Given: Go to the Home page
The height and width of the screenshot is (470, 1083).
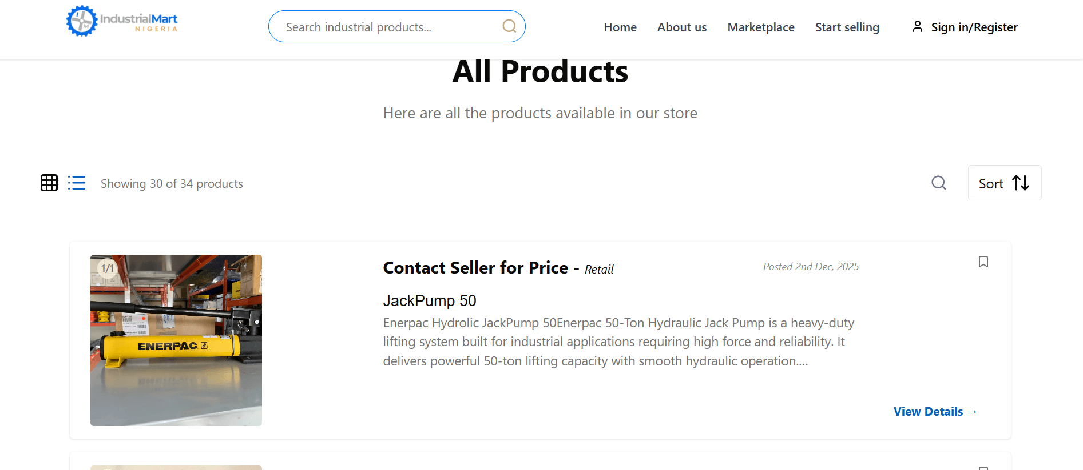Looking at the screenshot, I should pyautogui.click(x=620, y=27).
